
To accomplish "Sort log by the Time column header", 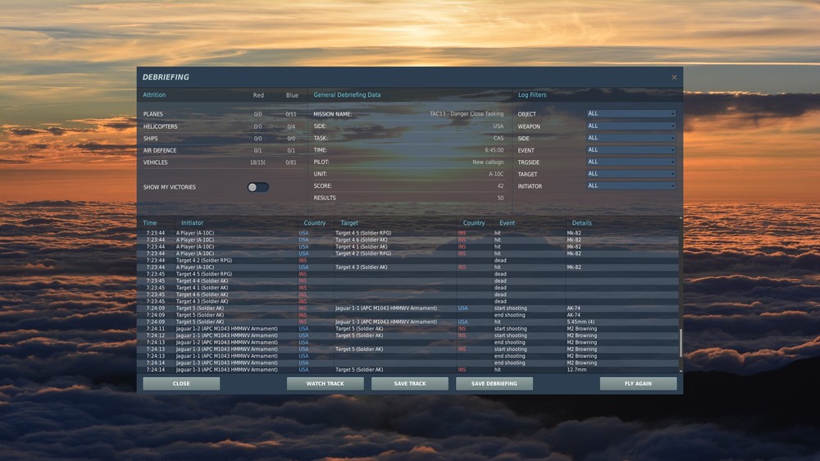I will (150, 223).
